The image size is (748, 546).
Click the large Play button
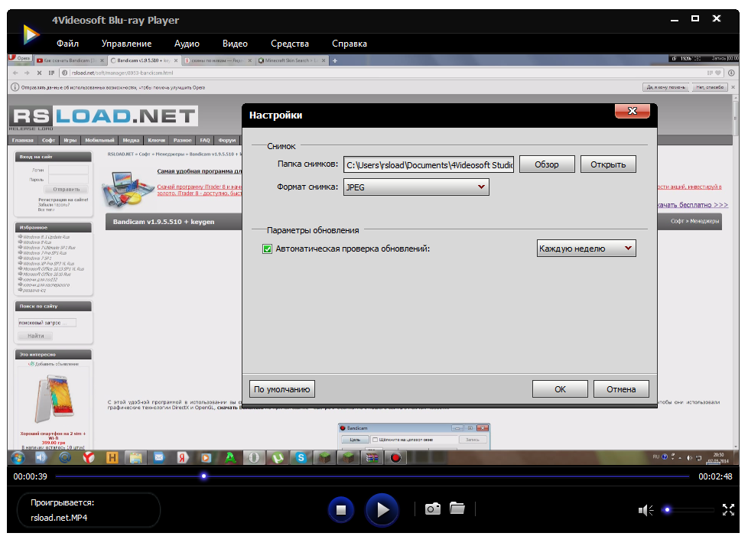tap(382, 510)
